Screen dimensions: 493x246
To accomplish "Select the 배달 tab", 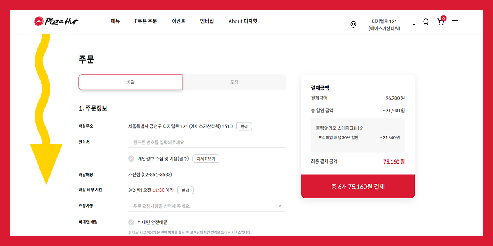I will (x=131, y=82).
